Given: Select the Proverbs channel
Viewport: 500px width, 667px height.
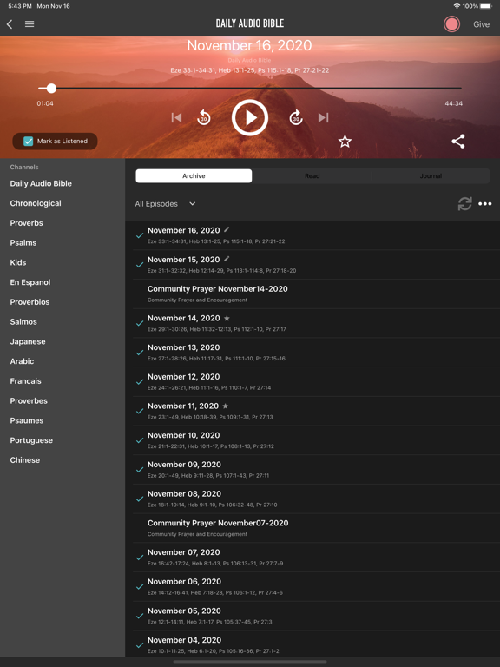Looking at the screenshot, I should [26, 223].
